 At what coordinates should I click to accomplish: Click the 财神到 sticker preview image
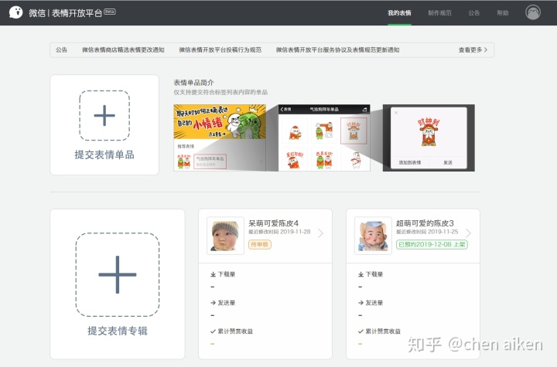pos(429,138)
